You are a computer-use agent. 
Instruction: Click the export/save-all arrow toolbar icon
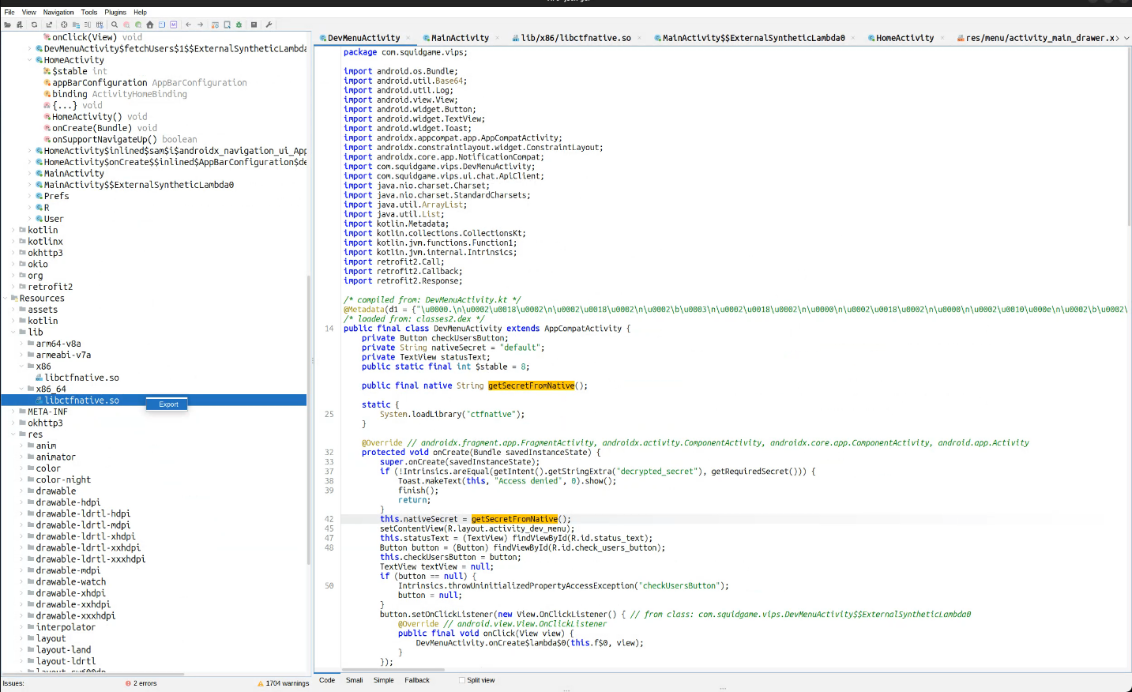click(49, 24)
